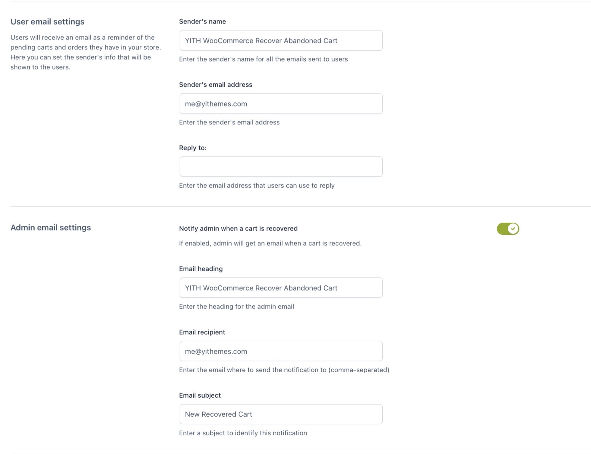Click the "Sender's name" field label
The image size is (591, 454).
[202, 22]
